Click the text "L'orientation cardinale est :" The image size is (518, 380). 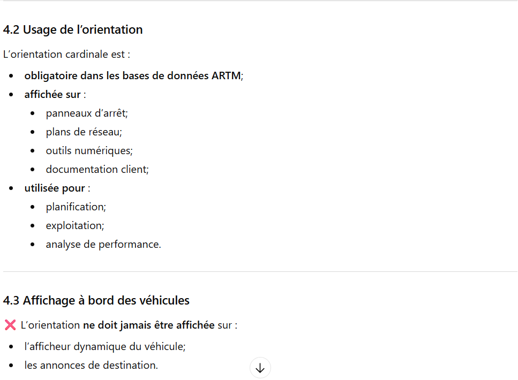[67, 55]
